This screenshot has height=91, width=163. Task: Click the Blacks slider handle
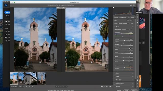122,53
